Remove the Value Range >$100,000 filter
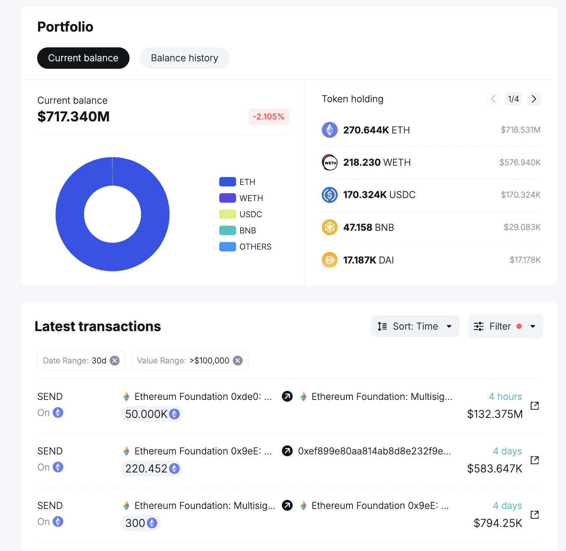Viewport: 566px width, 551px height. [x=238, y=360]
